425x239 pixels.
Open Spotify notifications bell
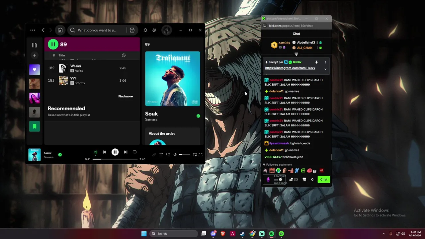pyautogui.click(x=145, y=30)
